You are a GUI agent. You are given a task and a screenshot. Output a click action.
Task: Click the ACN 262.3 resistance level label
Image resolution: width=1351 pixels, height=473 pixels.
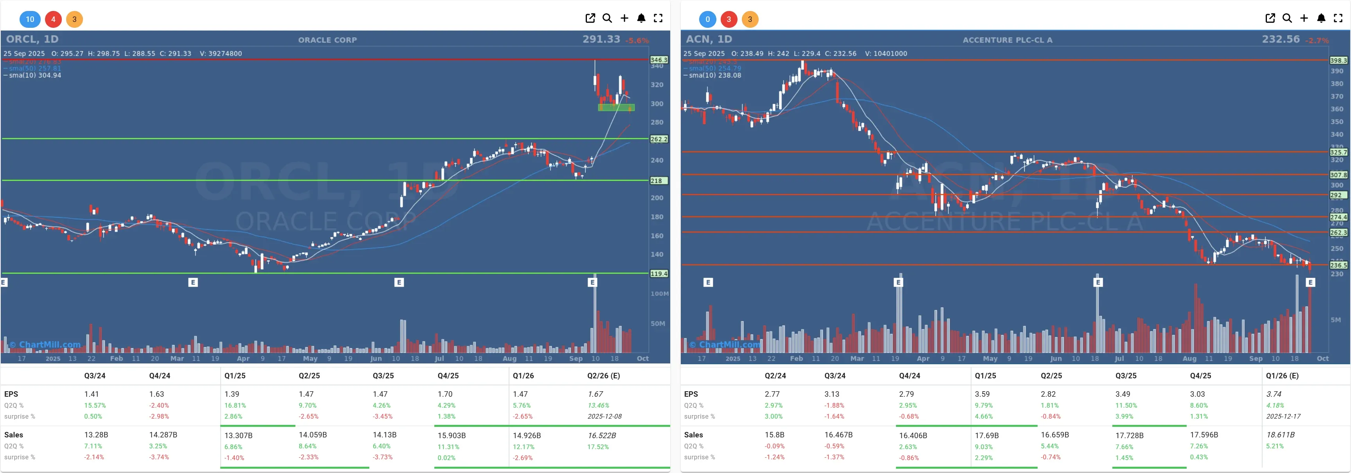click(1338, 232)
